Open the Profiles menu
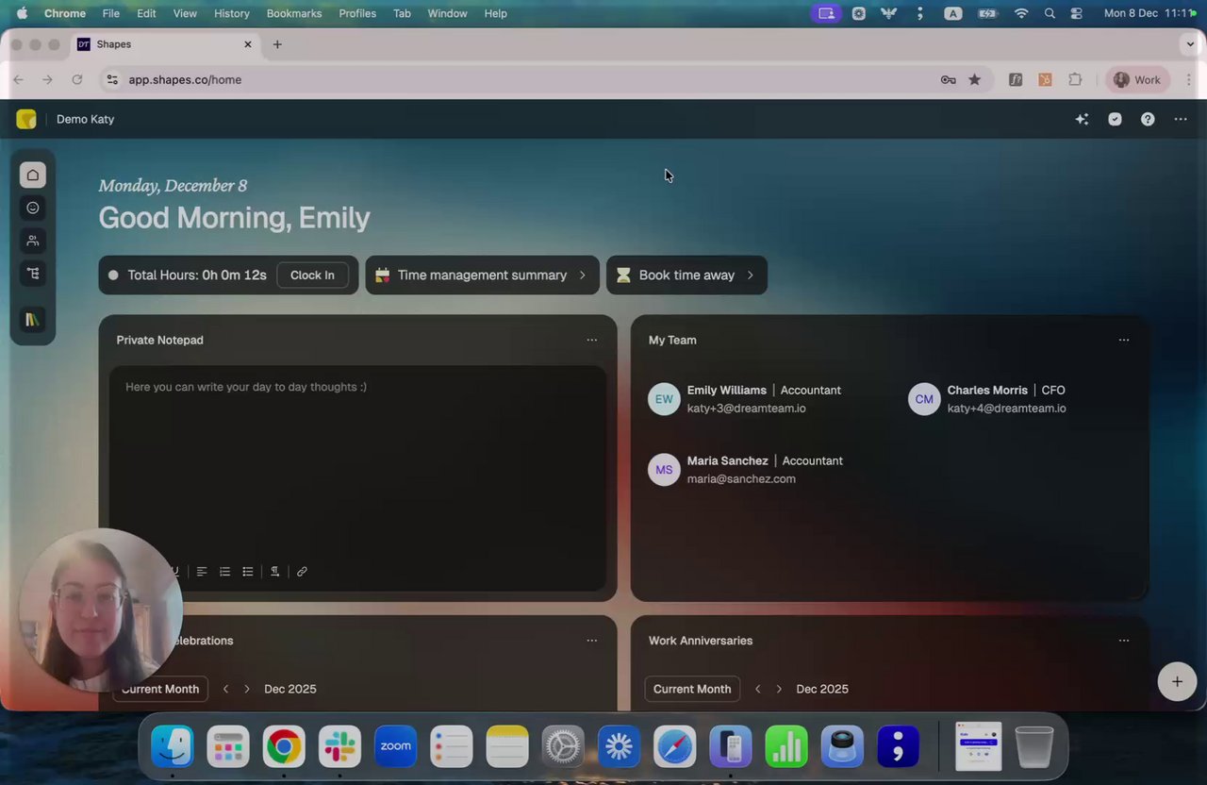 pos(357,13)
